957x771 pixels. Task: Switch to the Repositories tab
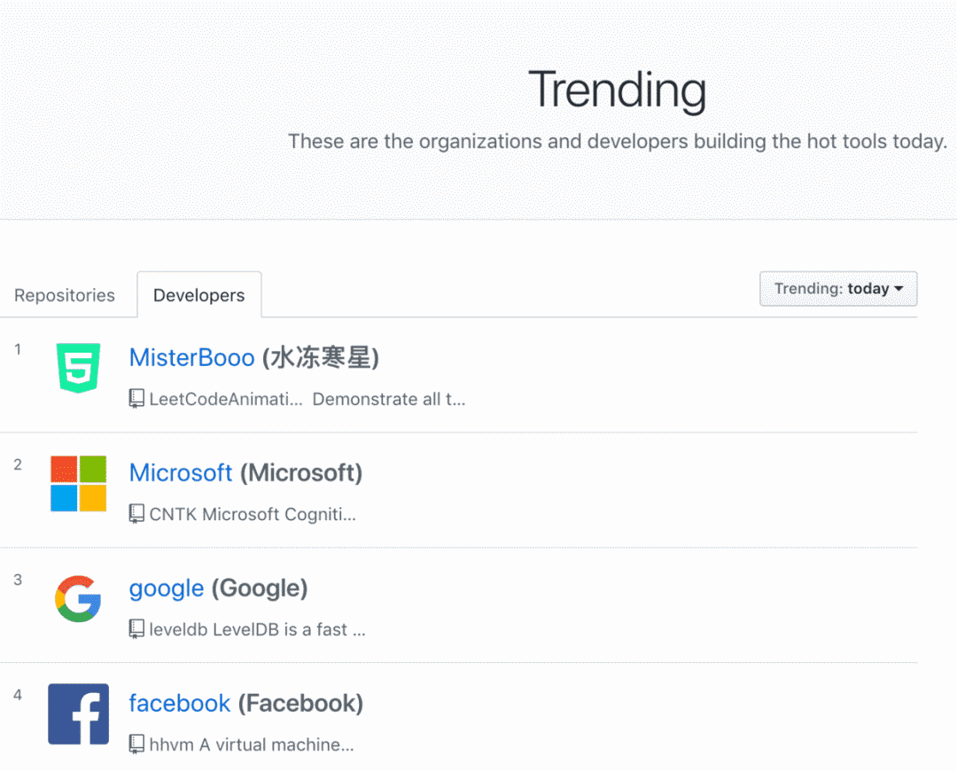point(65,295)
